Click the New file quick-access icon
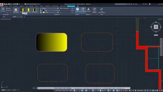 point(5,4)
